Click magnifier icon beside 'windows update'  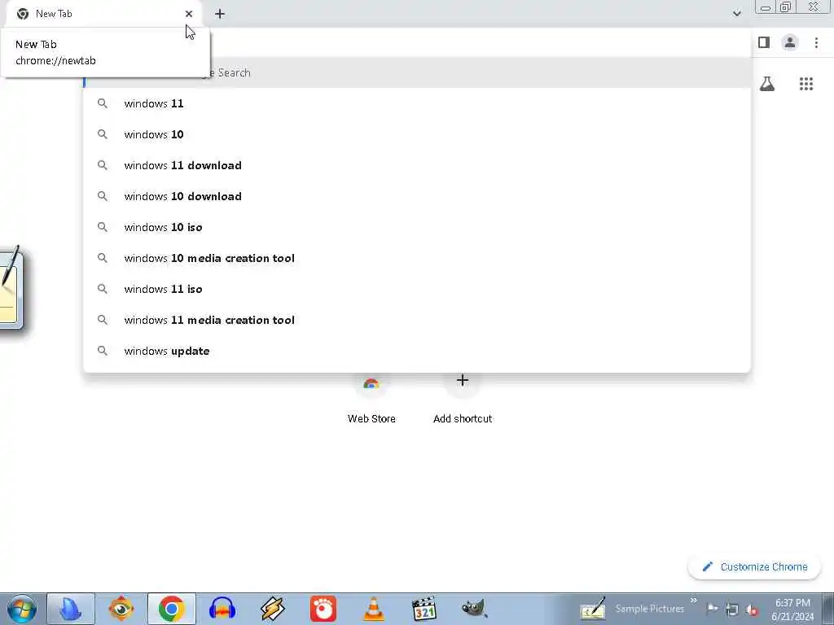tap(103, 351)
